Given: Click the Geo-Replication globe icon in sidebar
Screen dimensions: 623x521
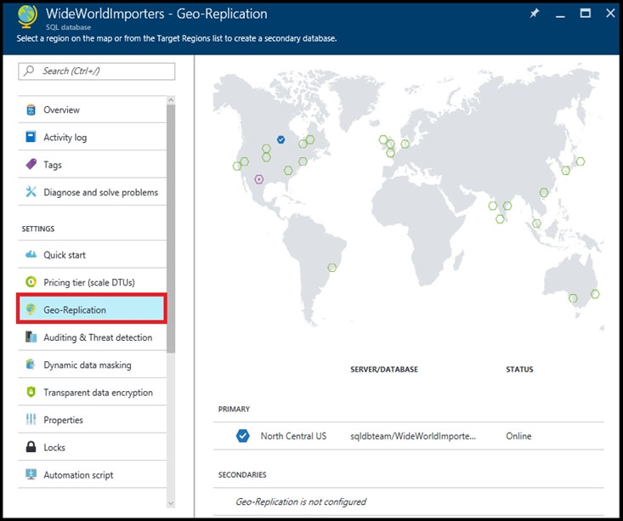Looking at the screenshot, I should click(x=31, y=309).
